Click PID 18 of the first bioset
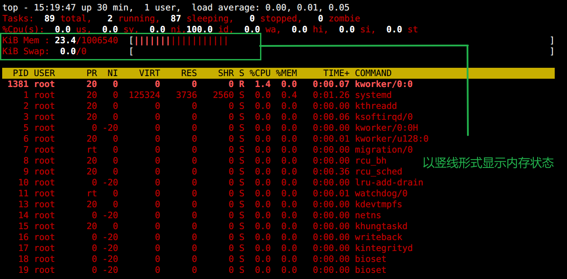Image resolution: width=567 pixels, height=279 pixels. [23, 259]
